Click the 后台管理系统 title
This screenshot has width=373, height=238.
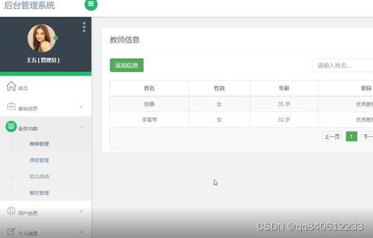coord(29,5)
